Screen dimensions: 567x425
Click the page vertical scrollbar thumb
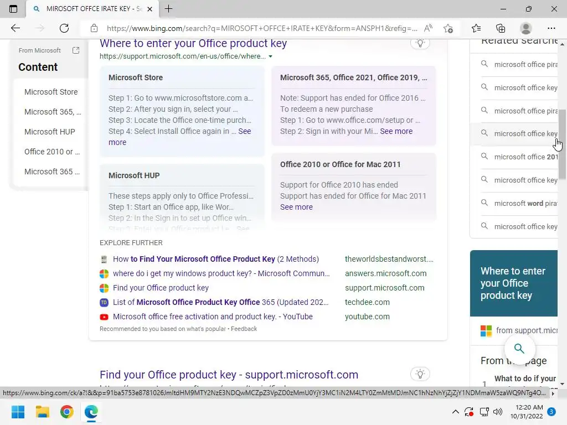[x=562, y=144]
